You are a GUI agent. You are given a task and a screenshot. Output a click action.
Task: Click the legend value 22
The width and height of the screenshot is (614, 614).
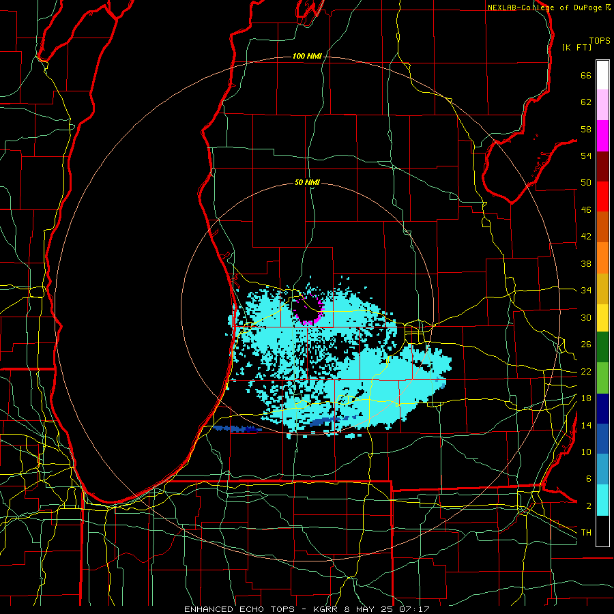tap(586, 371)
